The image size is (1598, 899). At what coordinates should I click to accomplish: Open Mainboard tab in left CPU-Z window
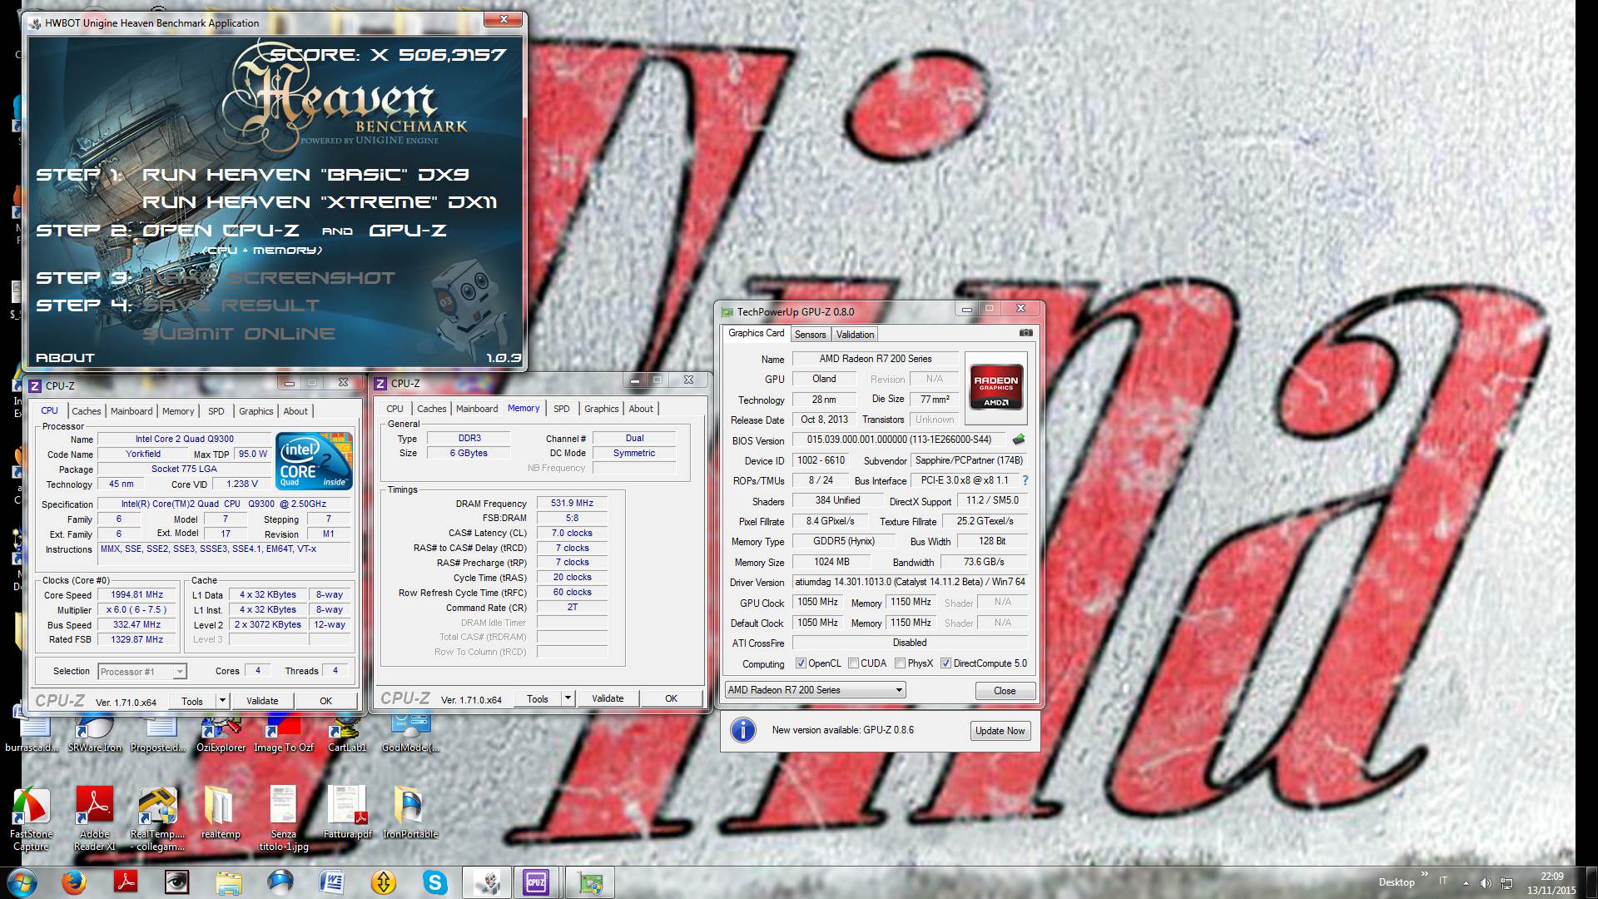point(132,411)
